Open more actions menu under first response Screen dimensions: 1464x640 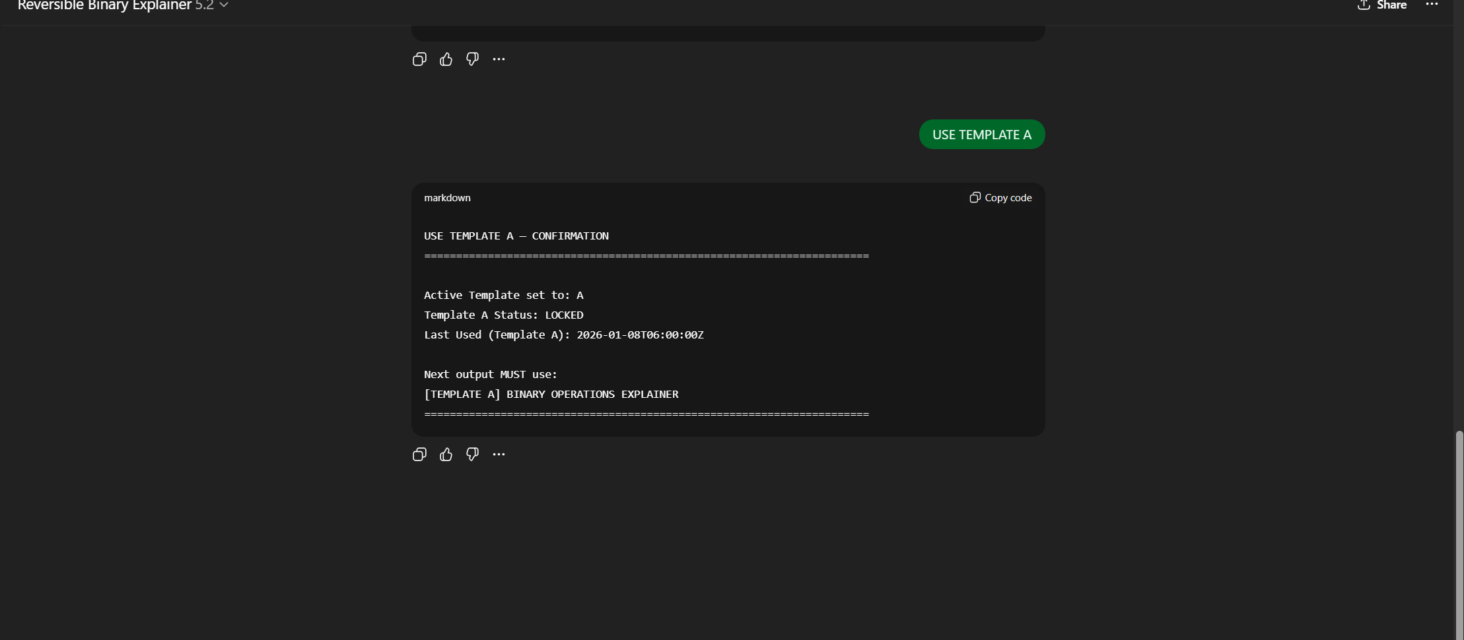tap(499, 59)
